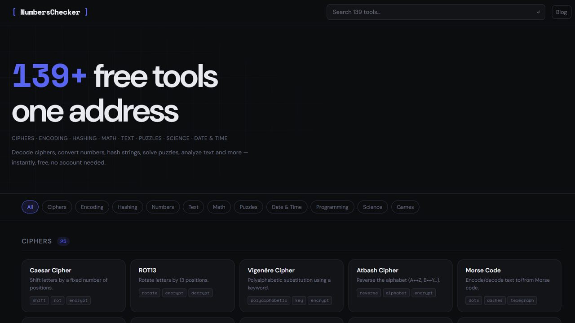Click the "key" tag on Vigenère Cipher
The image size is (575, 323).
pyautogui.click(x=299, y=301)
